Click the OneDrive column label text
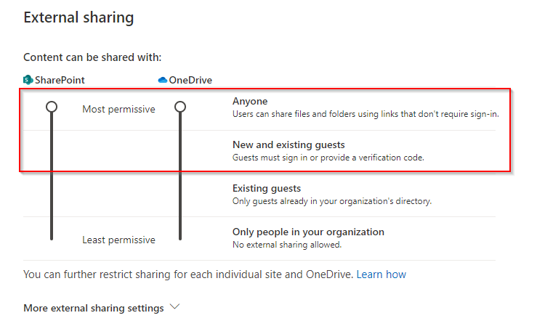Screen dimensions: 545x334 pos(190,80)
